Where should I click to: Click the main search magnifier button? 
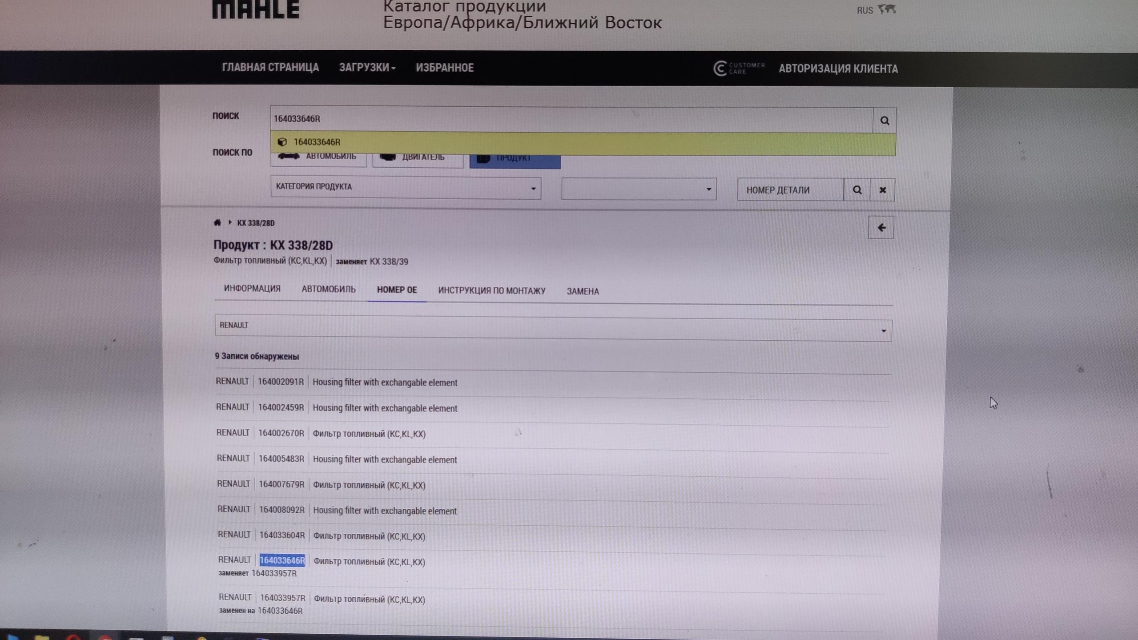click(x=885, y=121)
